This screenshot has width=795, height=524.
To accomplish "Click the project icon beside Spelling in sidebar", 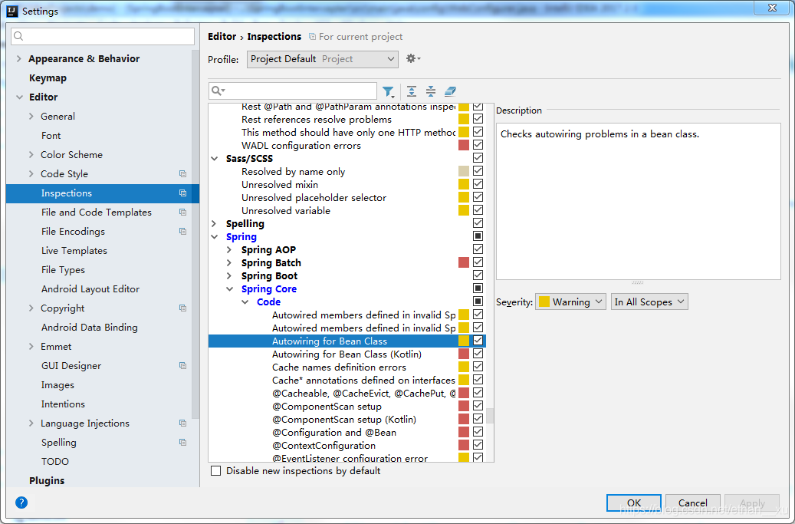I will point(183,443).
